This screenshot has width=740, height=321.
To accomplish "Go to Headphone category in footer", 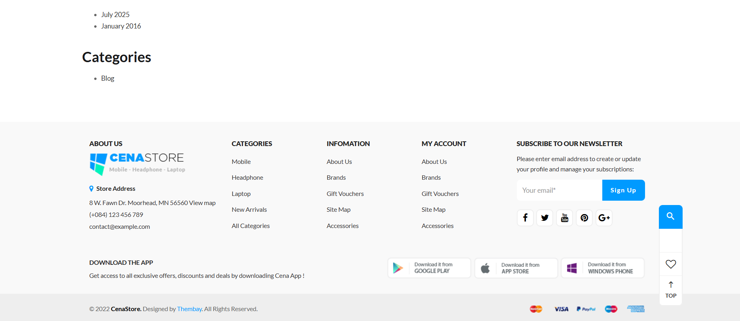I will [247, 178].
